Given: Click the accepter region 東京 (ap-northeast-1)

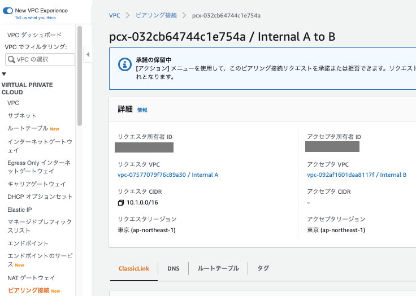Looking at the screenshot, I should coord(336,230).
